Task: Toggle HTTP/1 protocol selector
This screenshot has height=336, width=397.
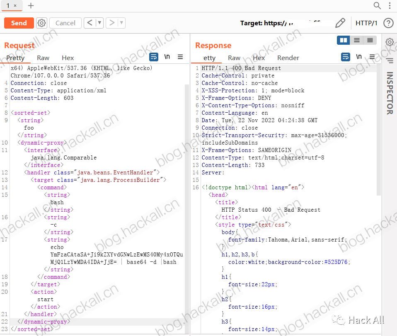Action: (366, 23)
